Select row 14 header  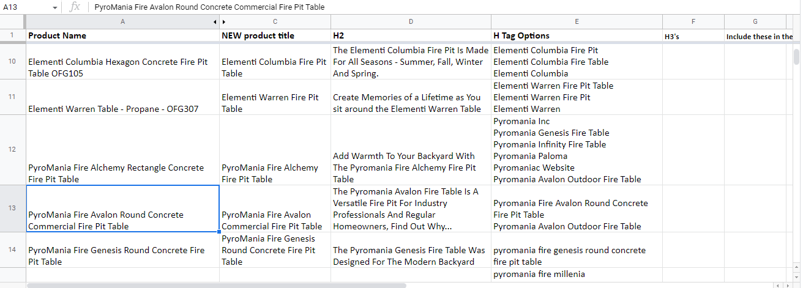[x=13, y=249]
